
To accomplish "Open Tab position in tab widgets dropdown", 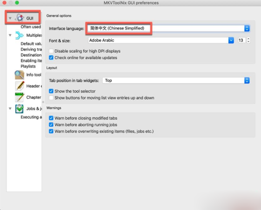I will 176,80.
